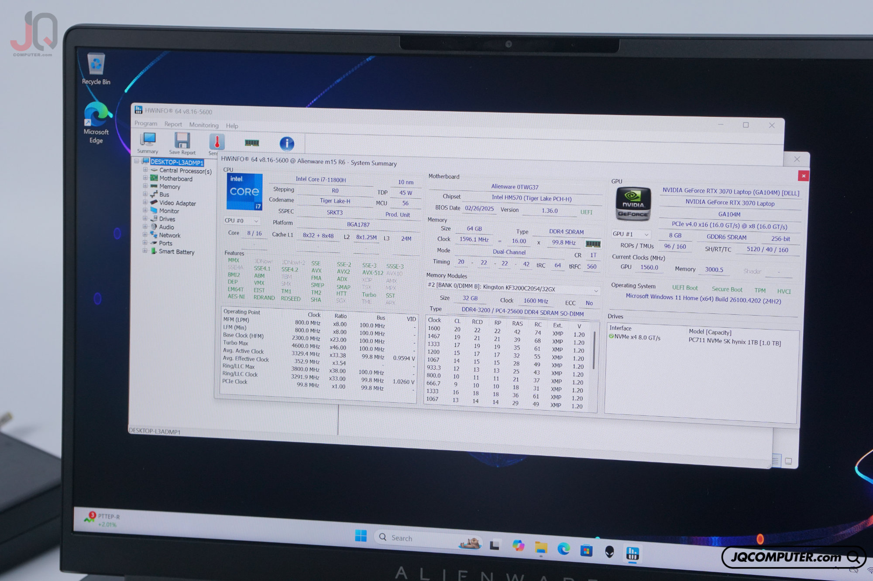
Task: Click the Dual-Channel mode value
Action: pyautogui.click(x=509, y=252)
